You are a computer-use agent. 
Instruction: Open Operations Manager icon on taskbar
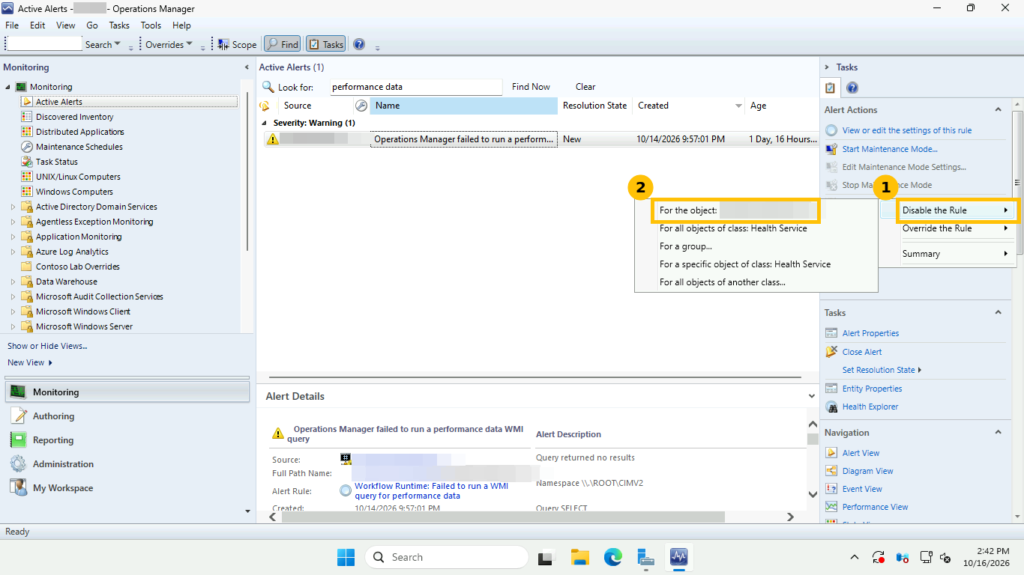coord(679,557)
